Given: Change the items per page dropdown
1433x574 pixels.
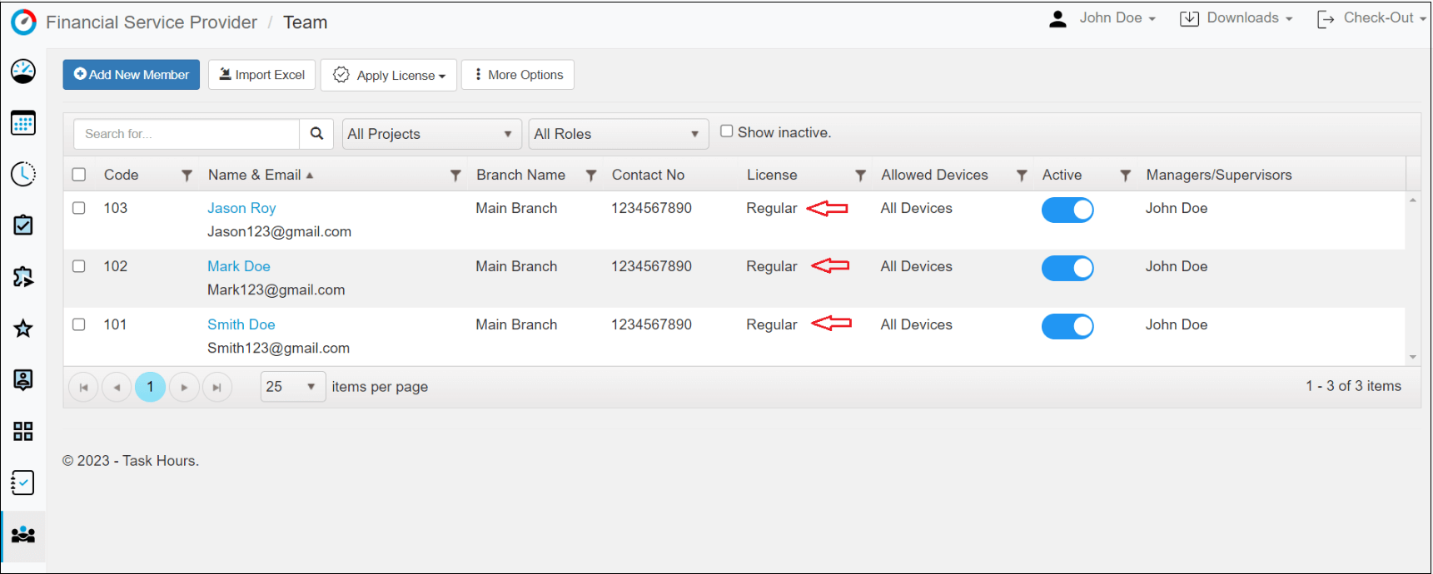Looking at the screenshot, I should [293, 387].
